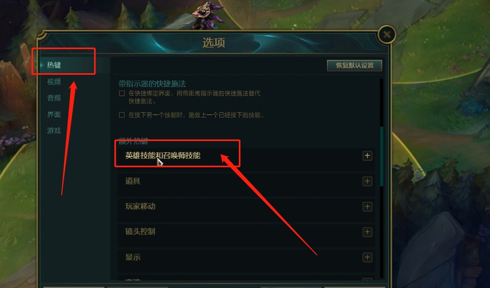Open the 英雄技能和召唤师技能 section row

coord(246,155)
